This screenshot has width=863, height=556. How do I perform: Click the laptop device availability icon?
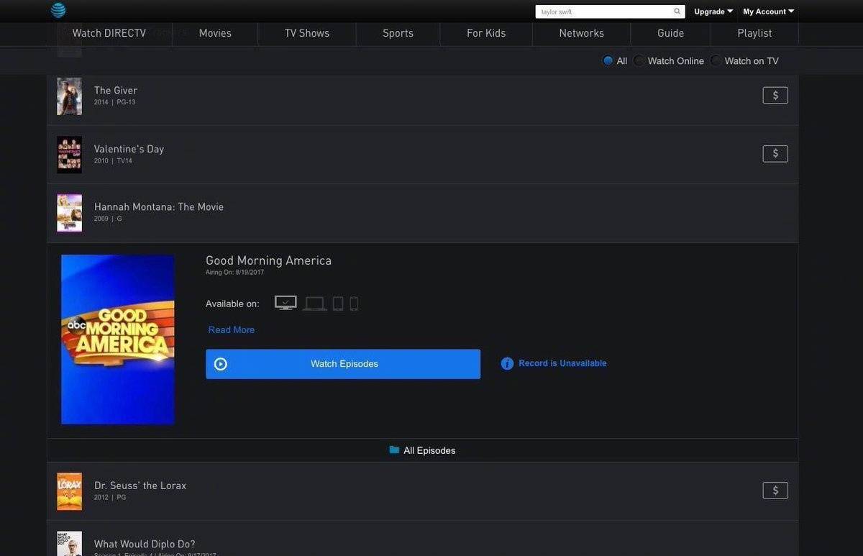pyautogui.click(x=314, y=304)
